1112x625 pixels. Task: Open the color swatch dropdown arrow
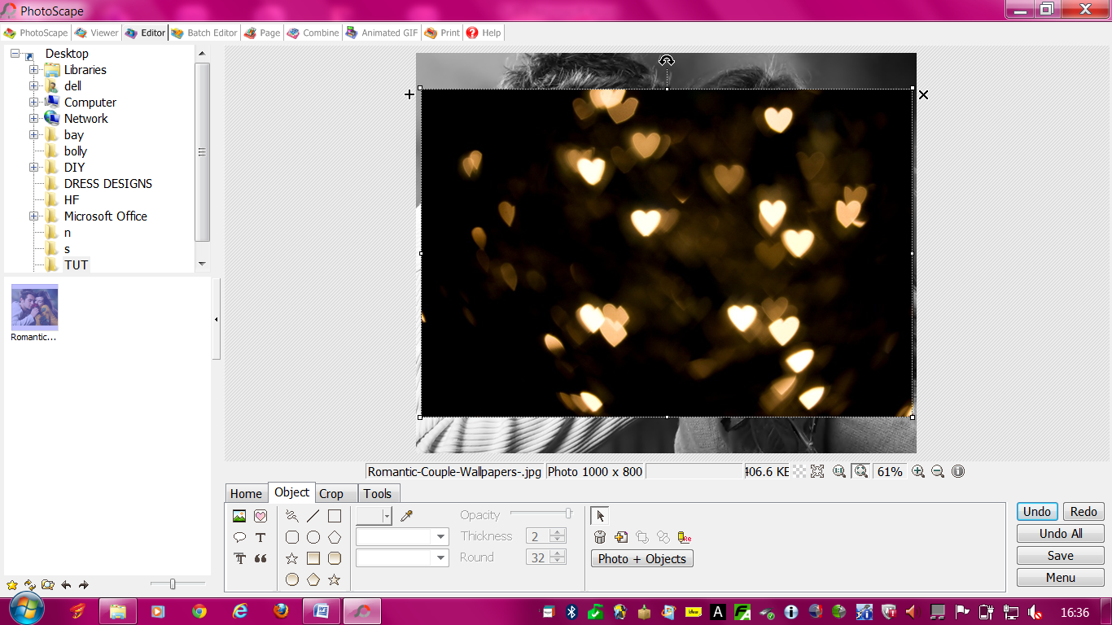point(387,516)
